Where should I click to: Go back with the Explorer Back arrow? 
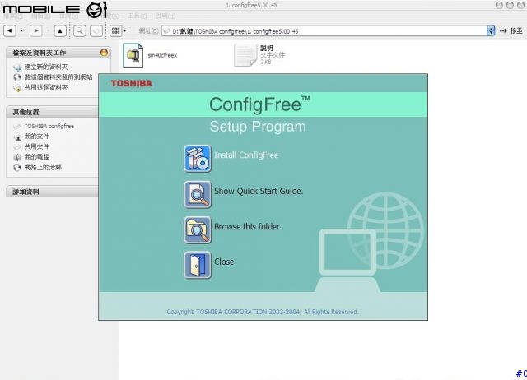tap(10, 31)
